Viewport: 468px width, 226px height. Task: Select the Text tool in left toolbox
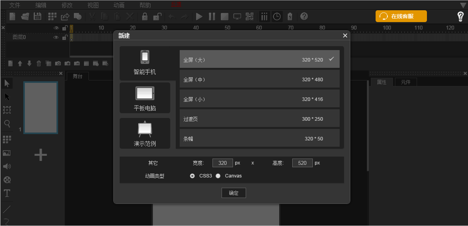7,193
